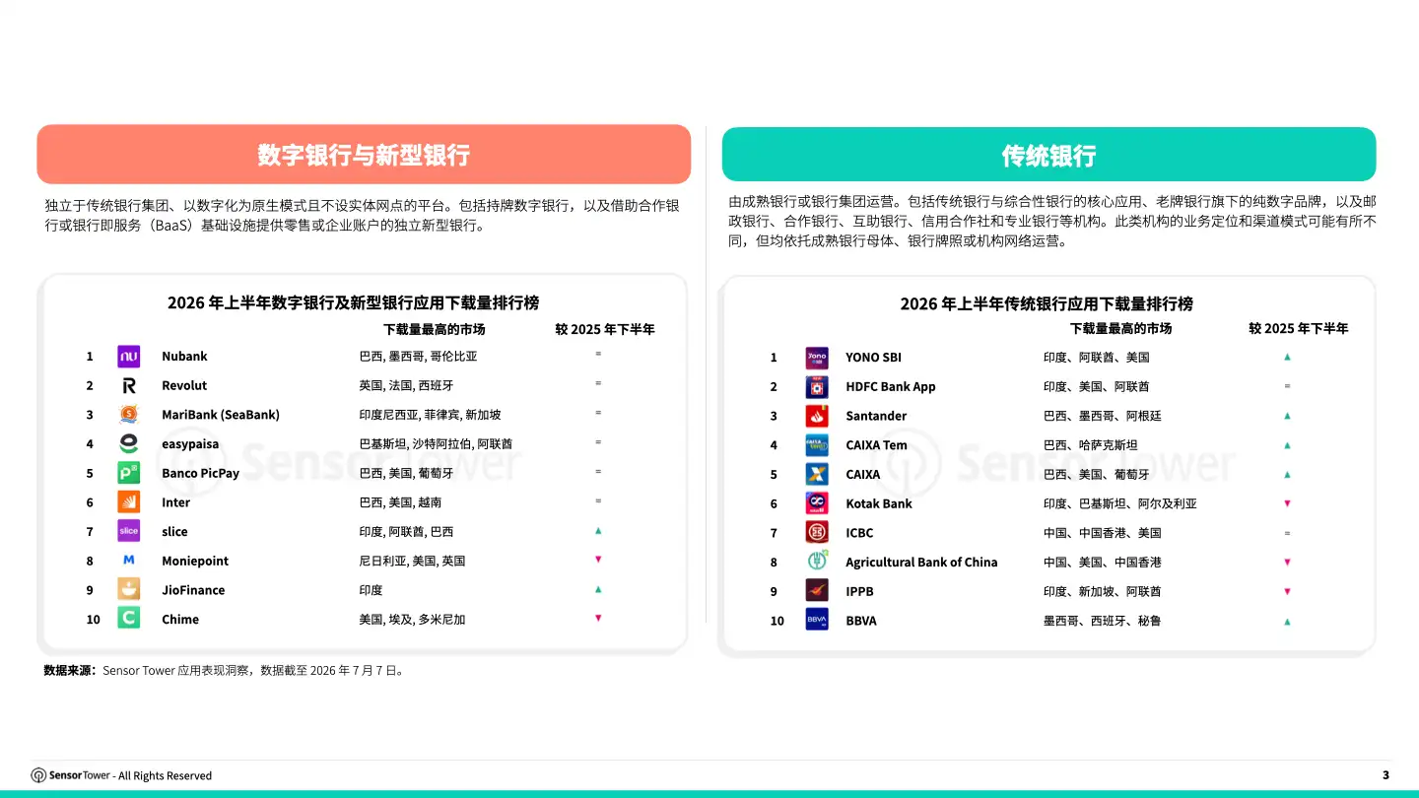The width and height of the screenshot is (1419, 798).
Task: Select the text 'Revolut'
Action: pos(184,385)
